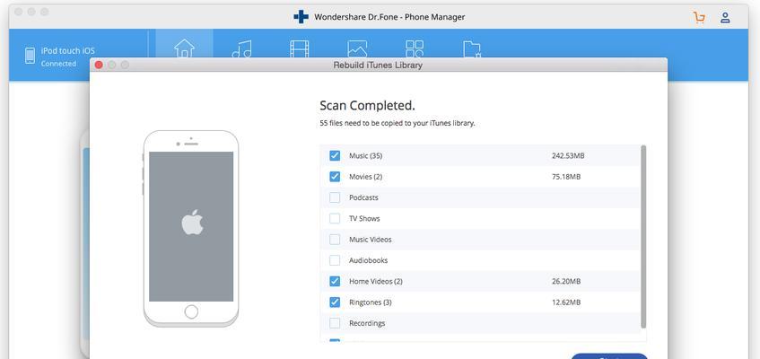
Task: Click the 26.20MB Home Videos size
Action: pos(565,282)
